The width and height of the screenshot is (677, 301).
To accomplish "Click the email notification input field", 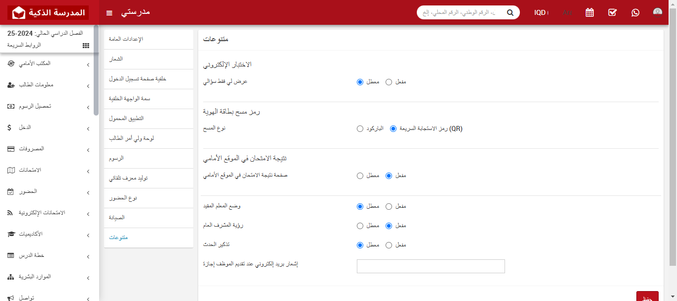I will pyautogui.click(x=430, y=266).
